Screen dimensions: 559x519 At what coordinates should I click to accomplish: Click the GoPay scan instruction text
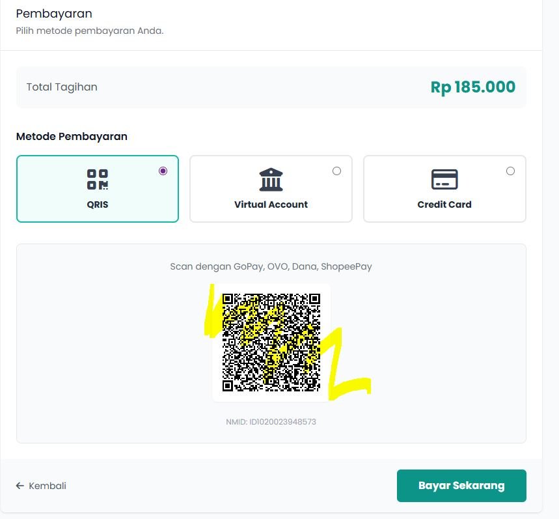pos(271,266)
